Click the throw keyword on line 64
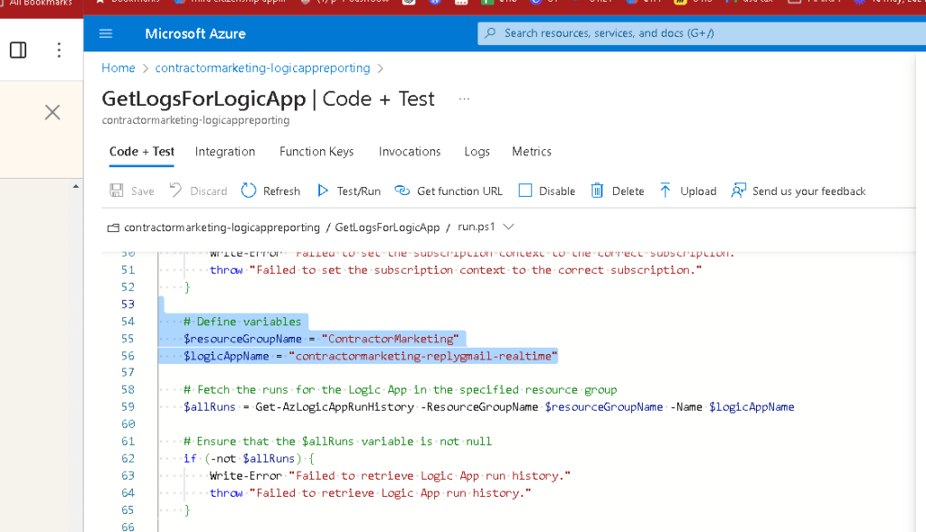Image resolution: width=926 pixels, height=532 pixels. (226, 492)
